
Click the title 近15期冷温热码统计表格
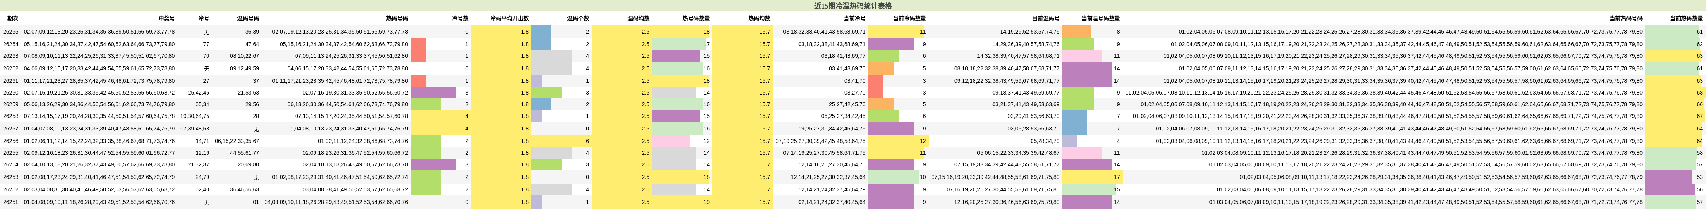[x=852, y=5]
